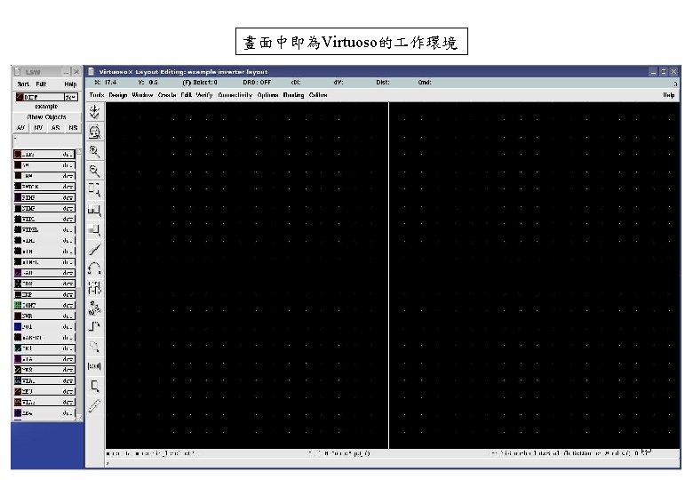Select the Polygon drawing tool

click(x=94, y=347)
